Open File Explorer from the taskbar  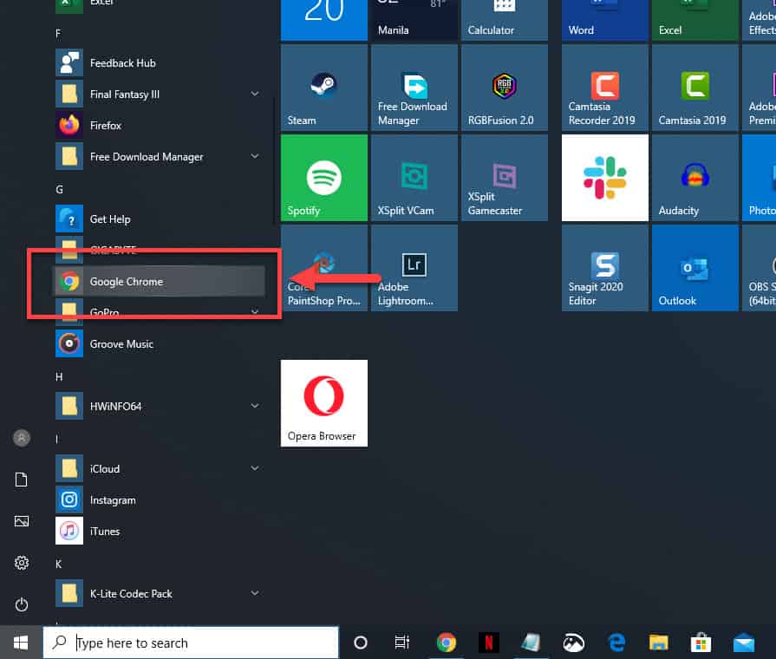pos(659,643)
